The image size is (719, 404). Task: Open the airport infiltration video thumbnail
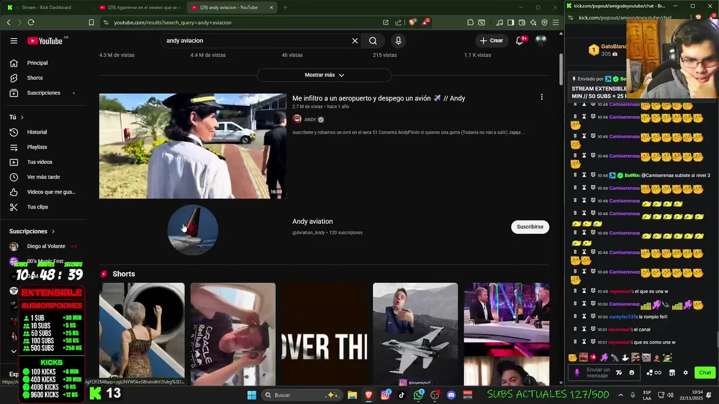(193, 146)
